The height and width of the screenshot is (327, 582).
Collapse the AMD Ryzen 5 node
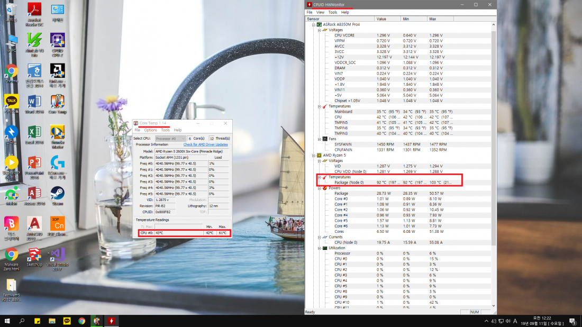(x=314, y=155)
